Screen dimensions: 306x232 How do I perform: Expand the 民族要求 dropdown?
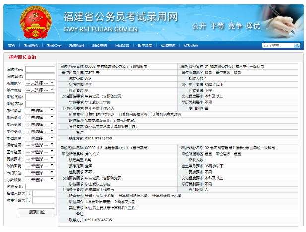pyautogui.click(x=40, y=159)
